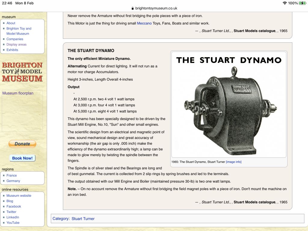Click the Brighton Toy and Model Museum logo
Screen dimensions: 308x231
coord(22,72)
